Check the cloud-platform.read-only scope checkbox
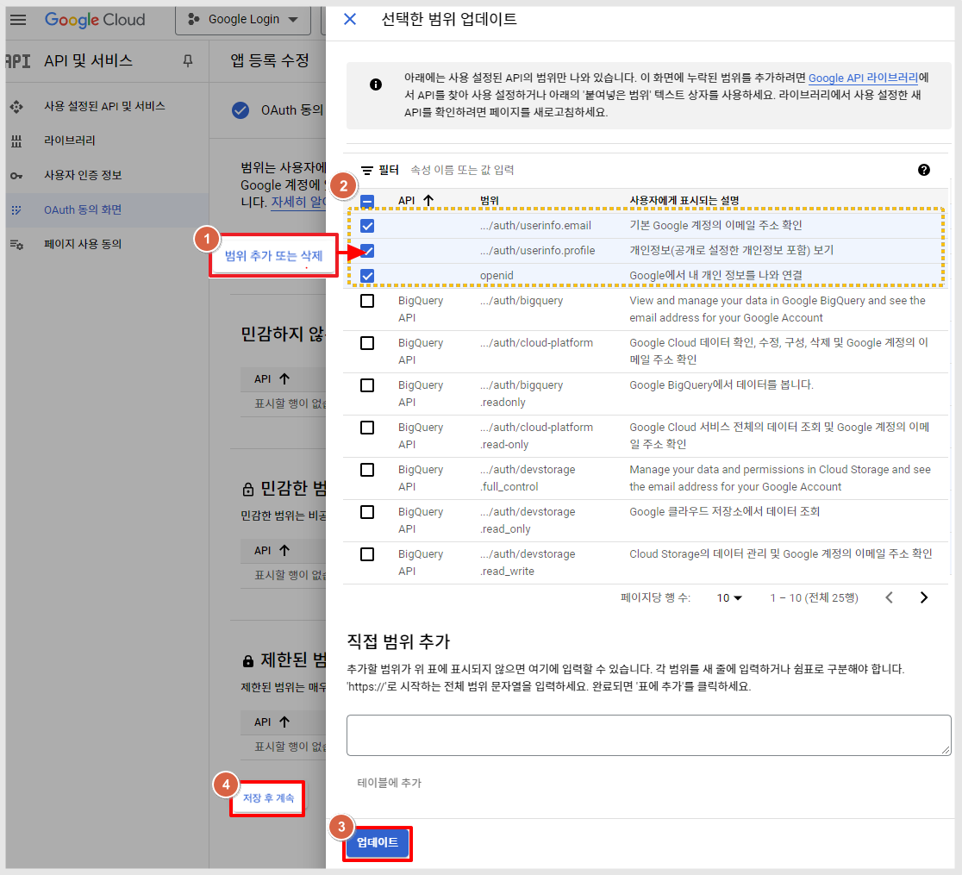962x875 pixels. 367,428
